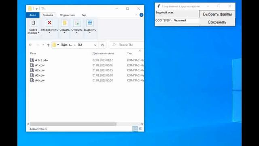This screenshot has height=146, width=259.
Task: Click the Поиск: TM search box
Action: 127,45
